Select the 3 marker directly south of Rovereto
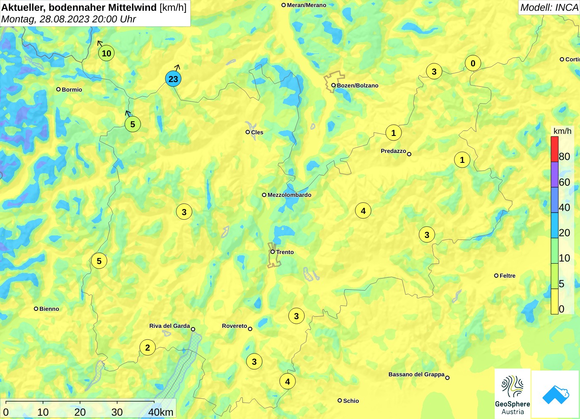Screen dimensions: 580x419 click(254, 361)
